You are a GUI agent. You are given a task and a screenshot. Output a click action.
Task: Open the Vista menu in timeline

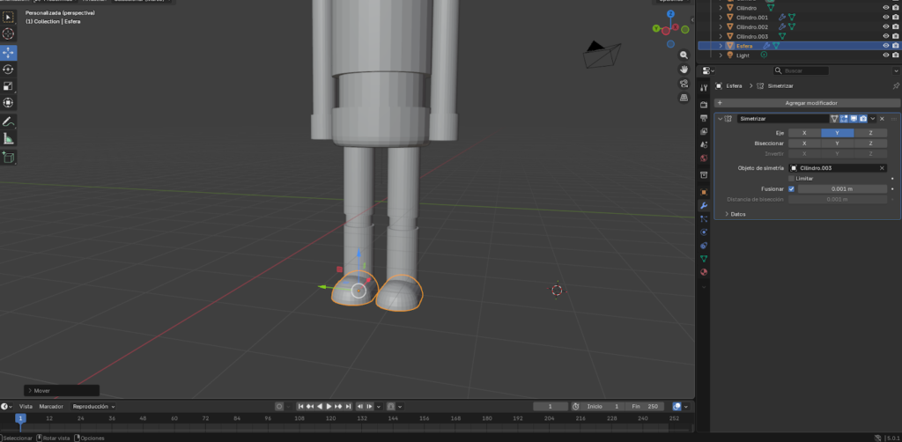pyautogui.click(x=26, y=407)
